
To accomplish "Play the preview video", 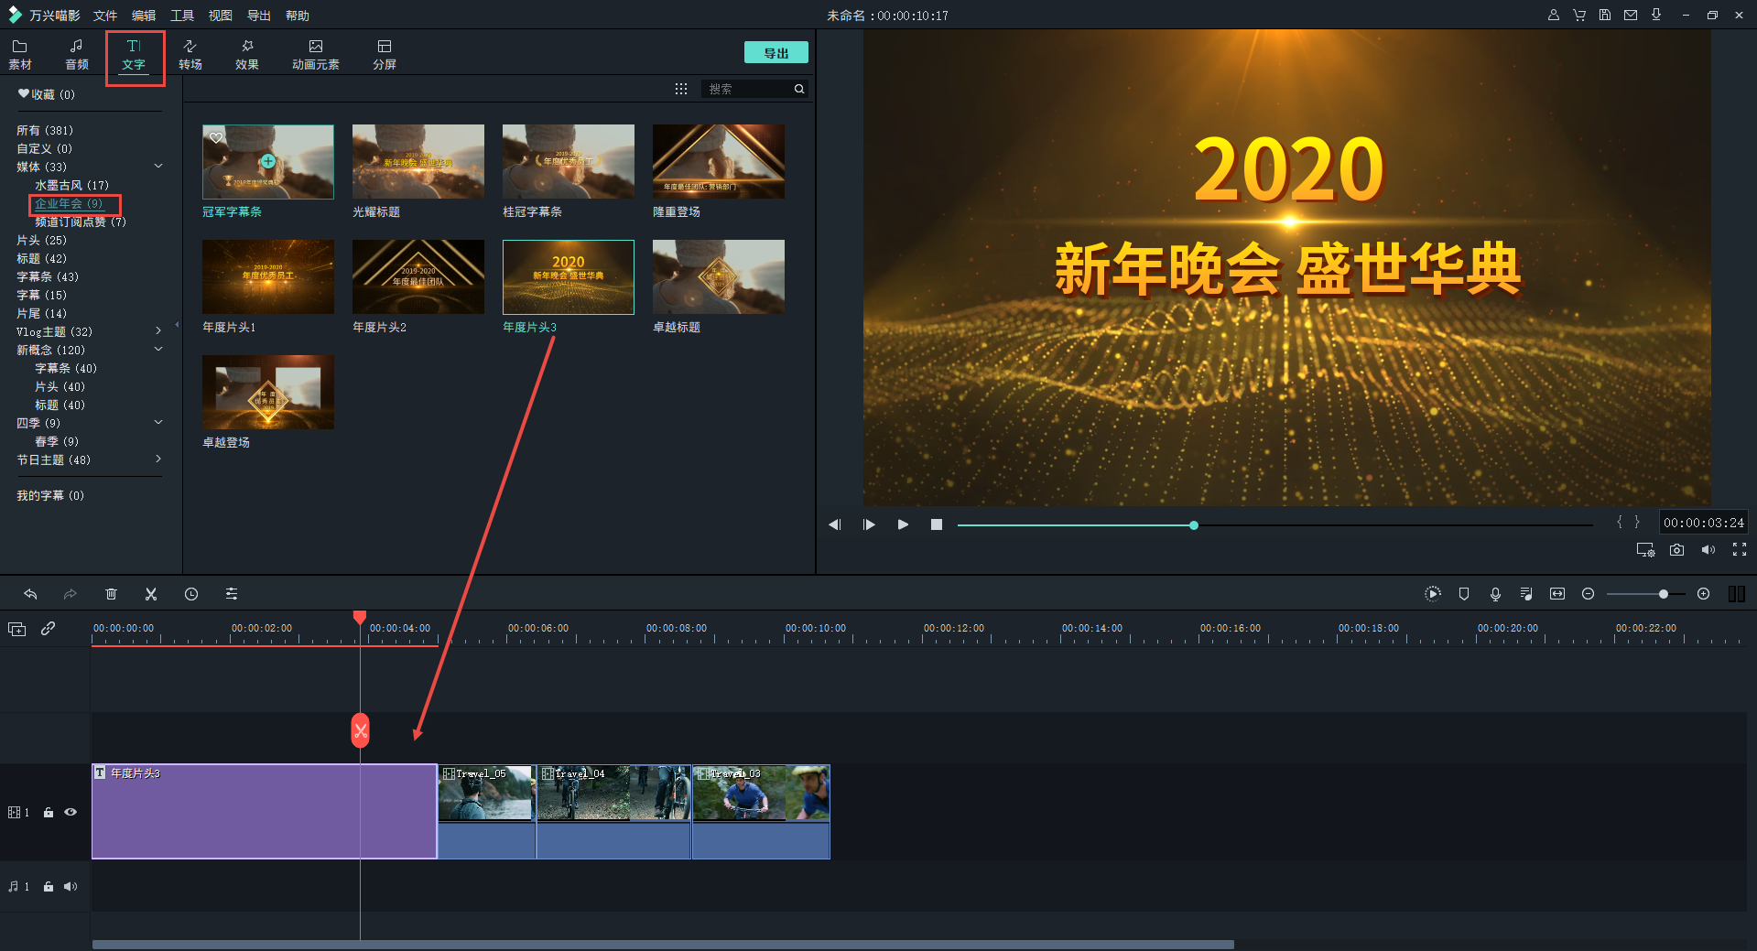I will (x=903, y=524).
